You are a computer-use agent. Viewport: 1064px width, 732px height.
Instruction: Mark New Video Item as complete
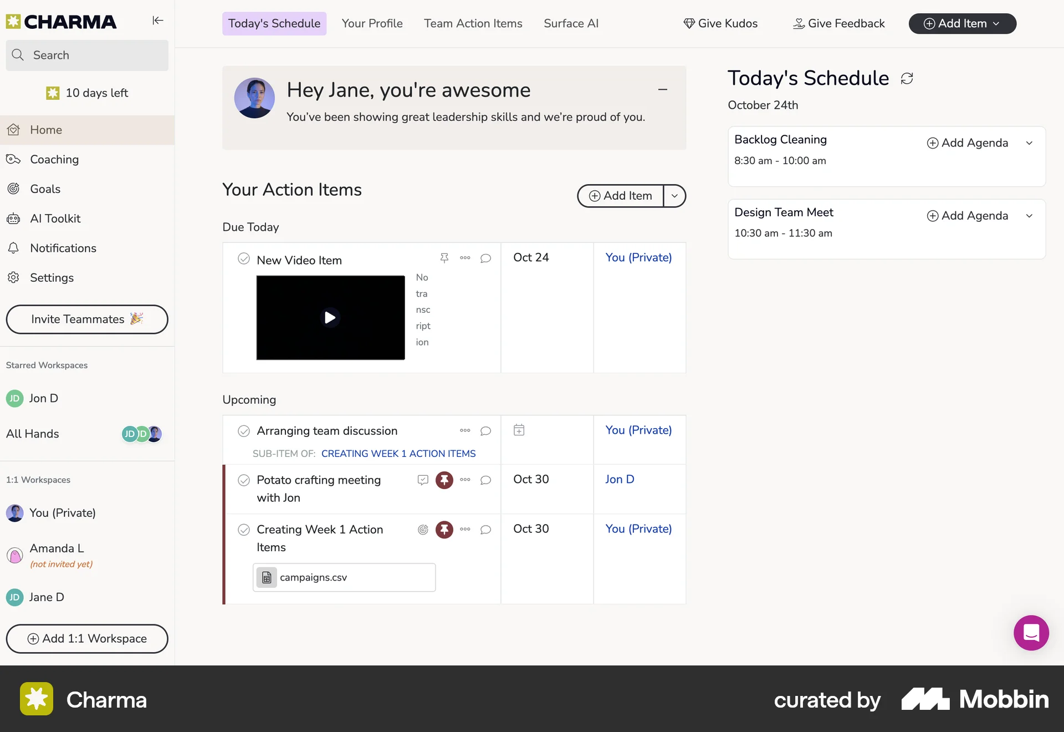click(x=243, y=259)
